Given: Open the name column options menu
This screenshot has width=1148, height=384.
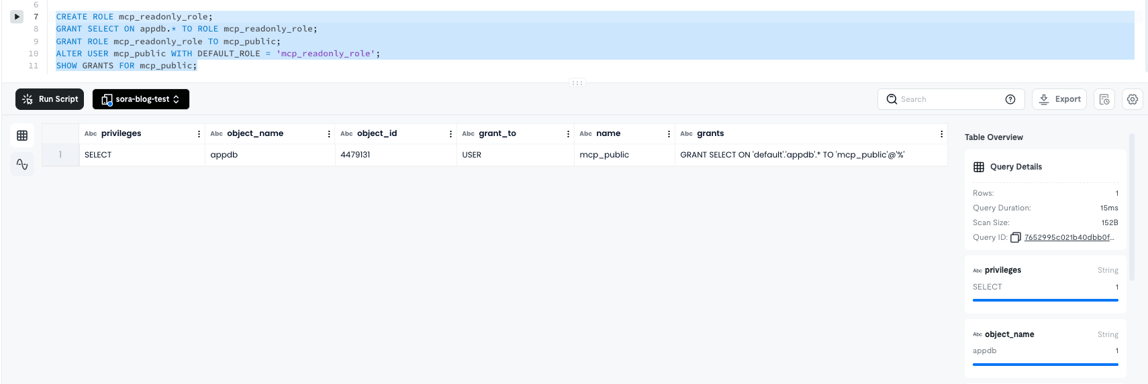Looking at the screenshot, I should [669, 134].
